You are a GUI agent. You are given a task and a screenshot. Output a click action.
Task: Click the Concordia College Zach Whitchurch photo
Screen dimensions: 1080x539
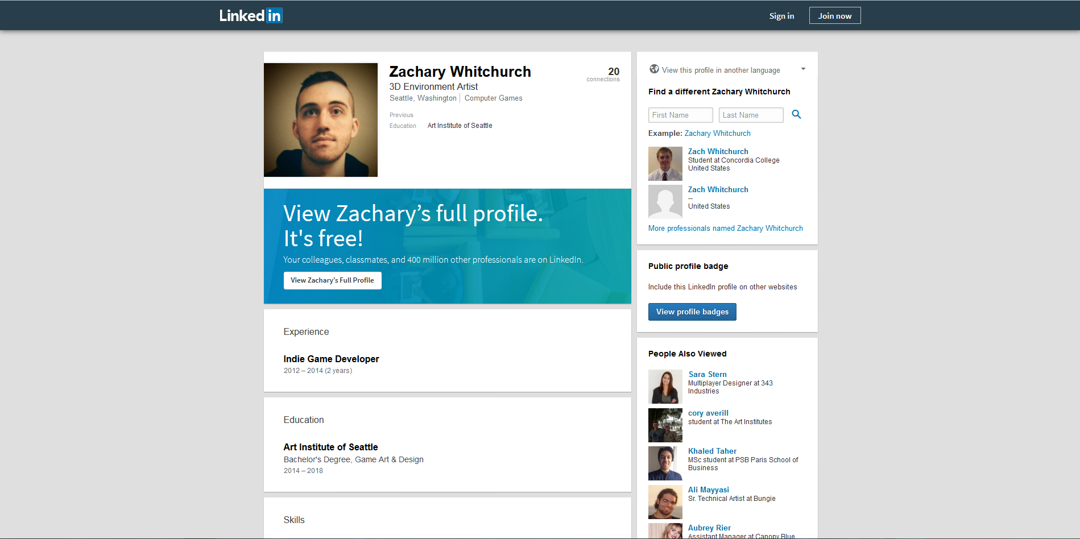[x=665, y=164]
